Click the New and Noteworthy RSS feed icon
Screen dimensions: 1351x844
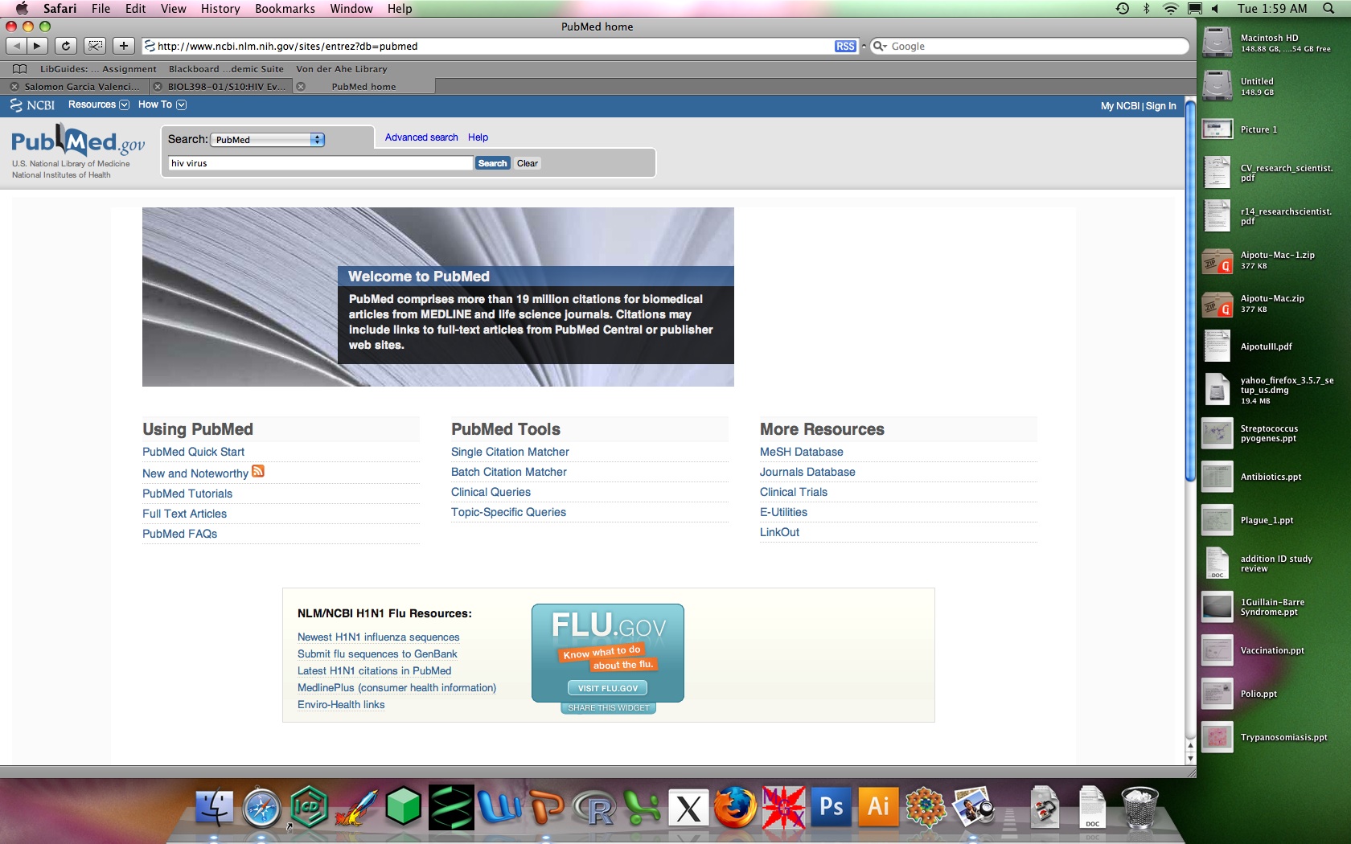[258, 472]
